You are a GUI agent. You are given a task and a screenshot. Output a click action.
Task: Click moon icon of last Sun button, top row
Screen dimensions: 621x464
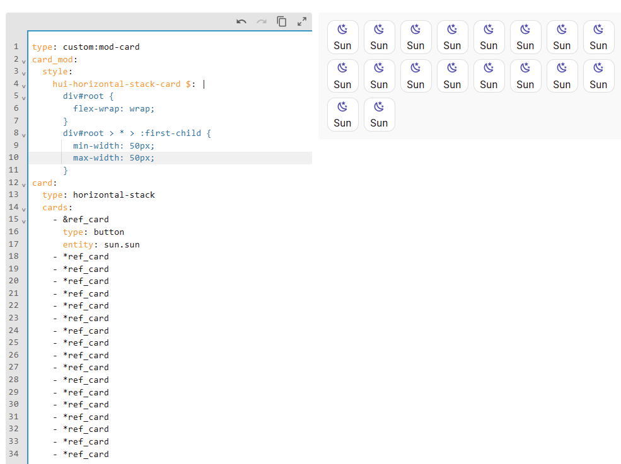(x=598, y=30)
